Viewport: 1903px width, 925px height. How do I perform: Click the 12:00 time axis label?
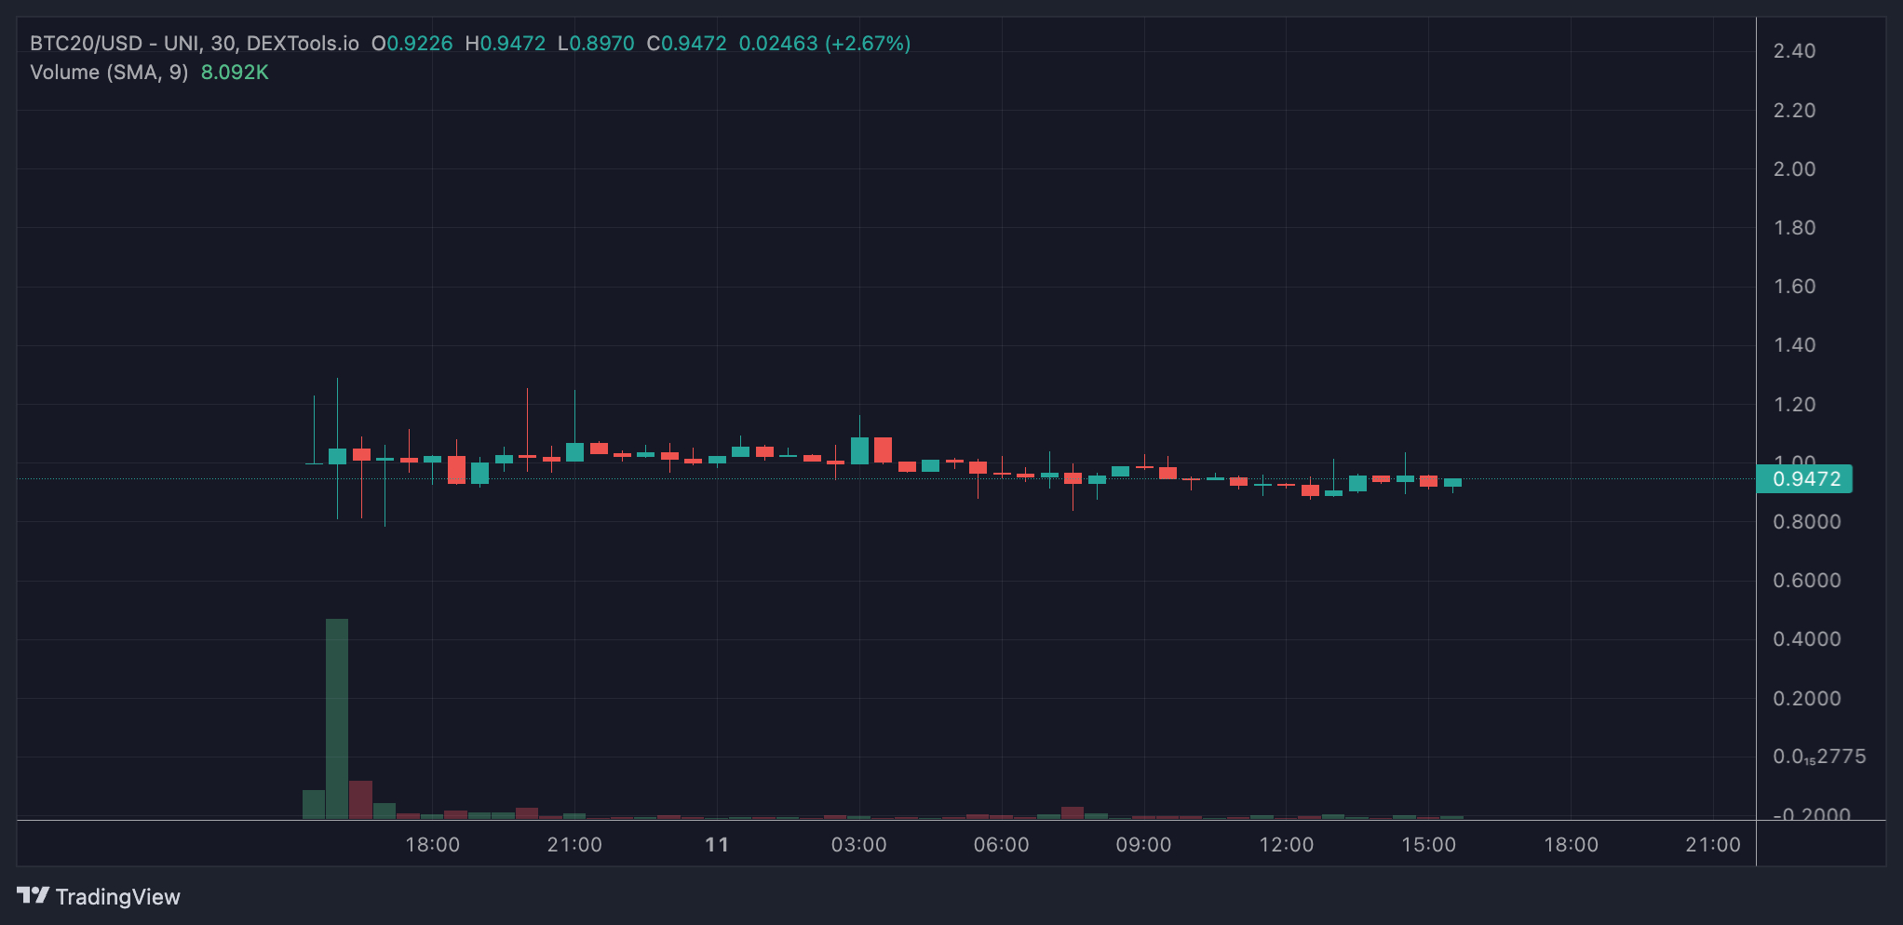point(1286,845)
